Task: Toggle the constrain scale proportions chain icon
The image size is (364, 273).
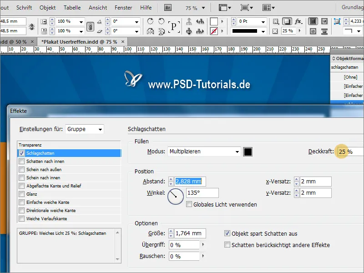Action: point(90,26)
